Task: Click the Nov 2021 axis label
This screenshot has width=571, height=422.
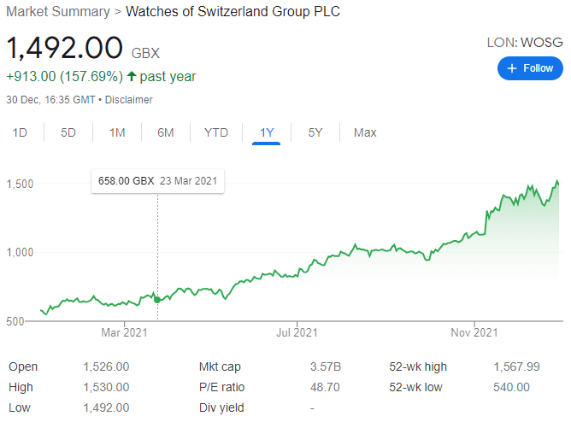Action: [474, 332]
